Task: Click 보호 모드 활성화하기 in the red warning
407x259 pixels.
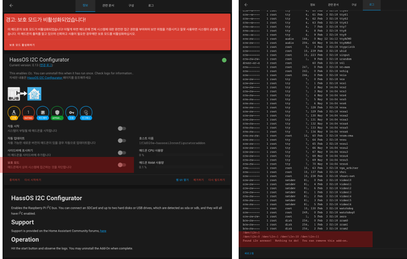Action: click(22, 45)
